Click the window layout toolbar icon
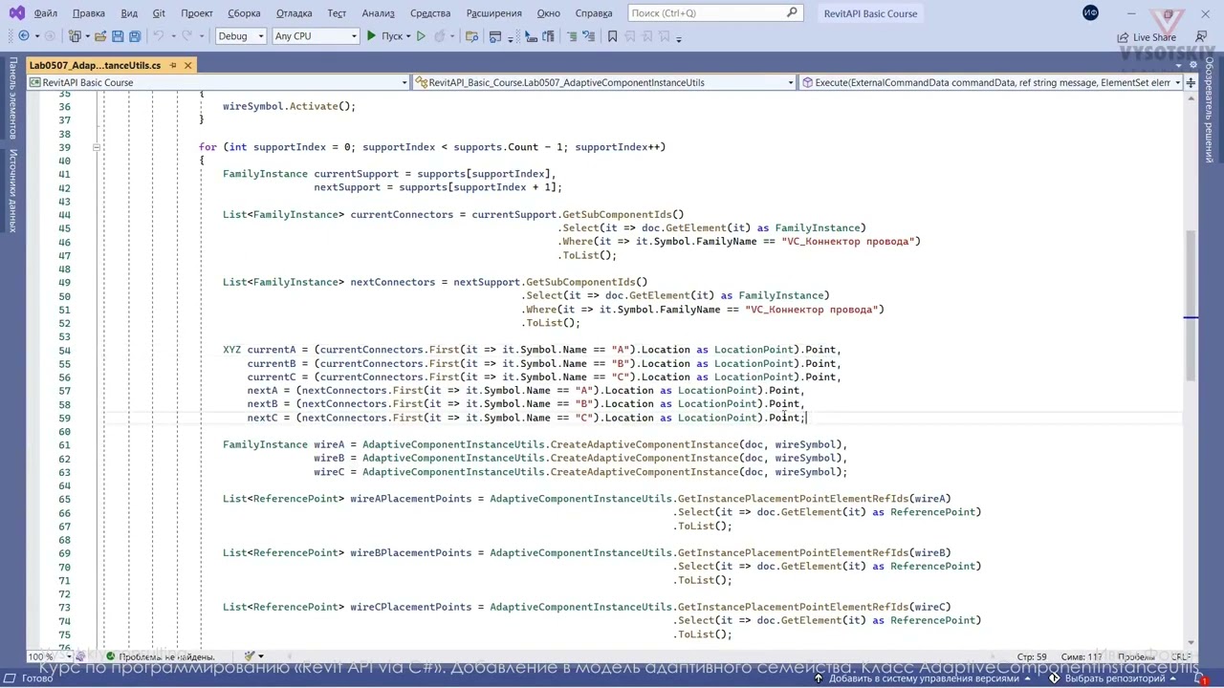The height and width of the screenshot is (688, 1224). click(x=495, y=36)
